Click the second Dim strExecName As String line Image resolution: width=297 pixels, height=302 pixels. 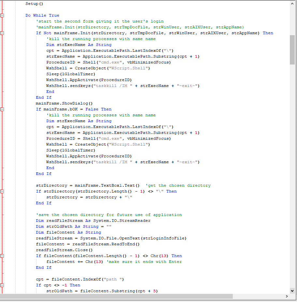pos(79,121)
